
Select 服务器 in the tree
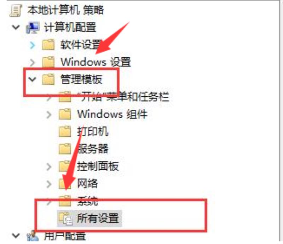(x=93, y=149)
